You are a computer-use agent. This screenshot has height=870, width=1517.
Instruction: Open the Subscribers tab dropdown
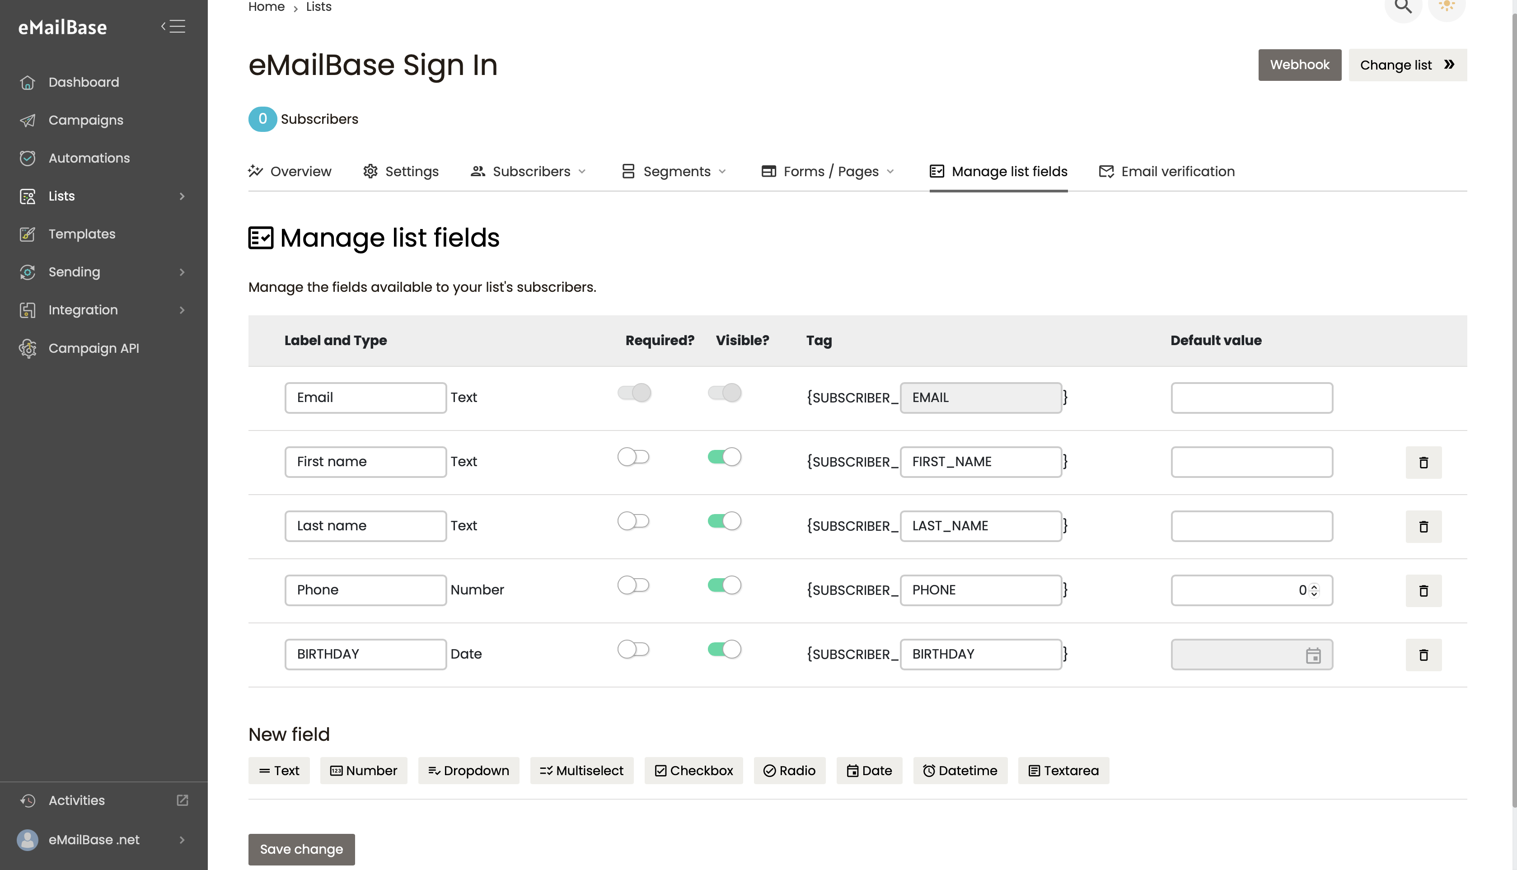pyautogui.click(x=529, y=172)
